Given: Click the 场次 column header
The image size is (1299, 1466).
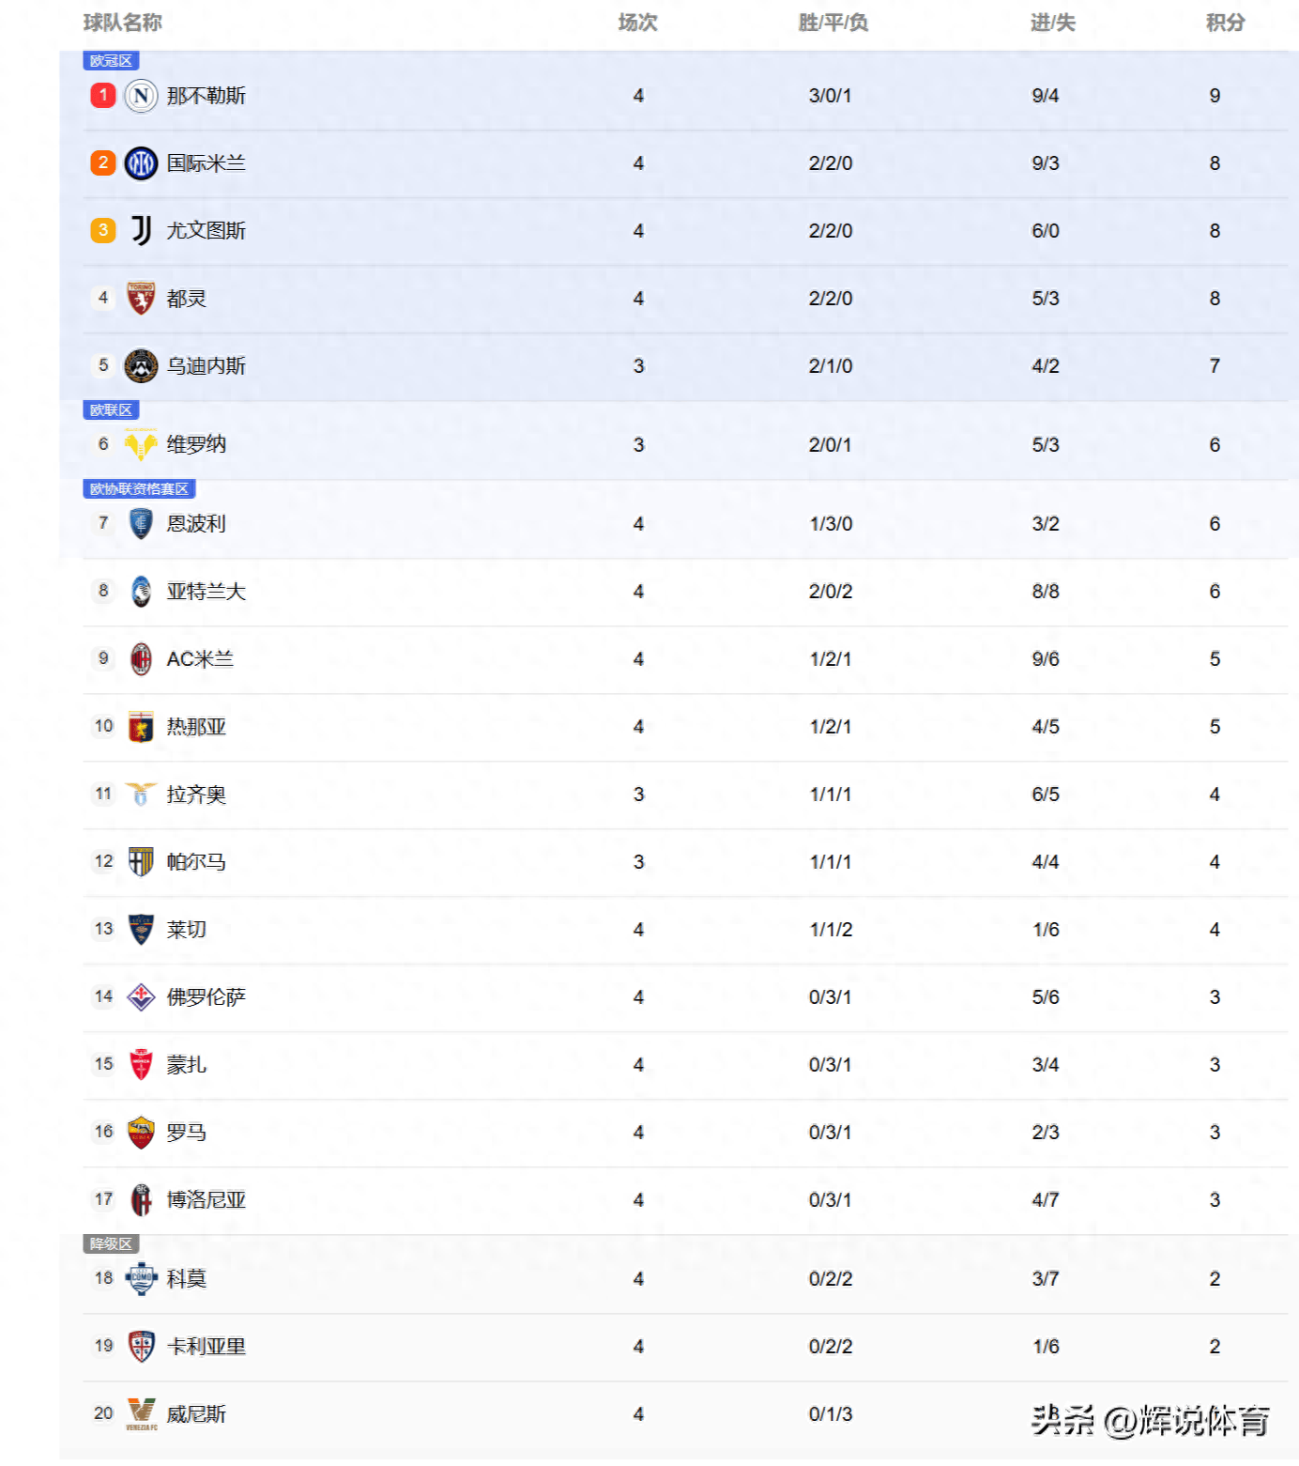Looking at the screenshot, I should pos(637,23).
